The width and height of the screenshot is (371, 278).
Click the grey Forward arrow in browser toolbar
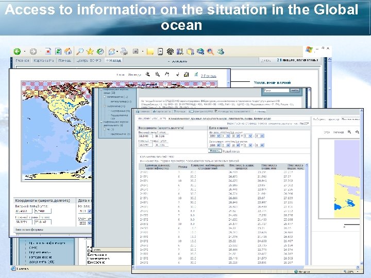[x=33, y=51]
